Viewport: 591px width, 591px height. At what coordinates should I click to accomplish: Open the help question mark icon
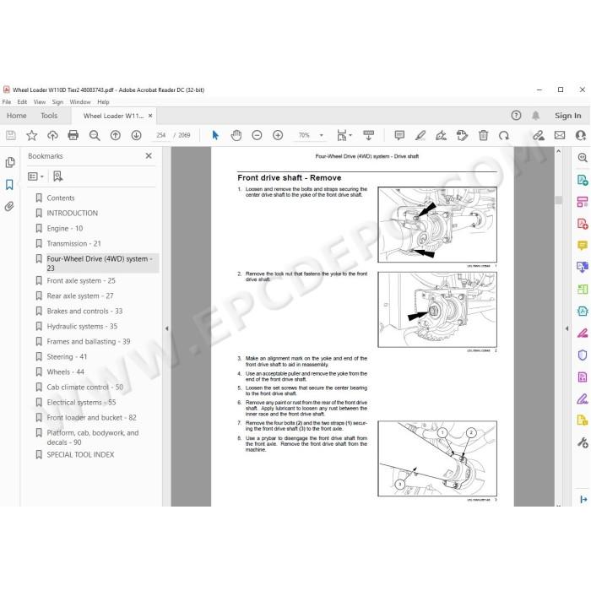coord(516,116)
